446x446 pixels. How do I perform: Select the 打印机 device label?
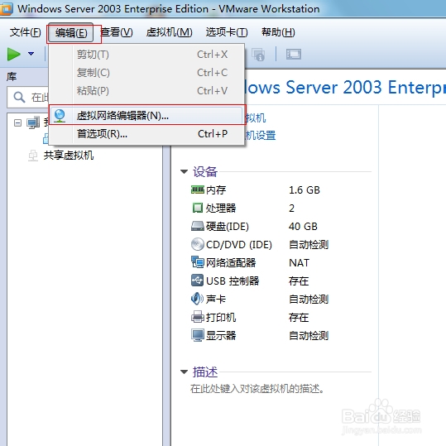click(x=221, y=318)
